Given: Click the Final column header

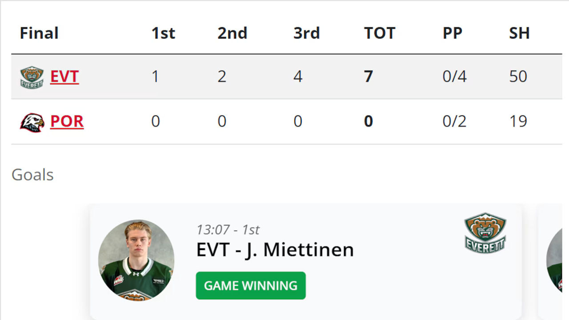Looking at the screenshot, I should click(39, 33).
